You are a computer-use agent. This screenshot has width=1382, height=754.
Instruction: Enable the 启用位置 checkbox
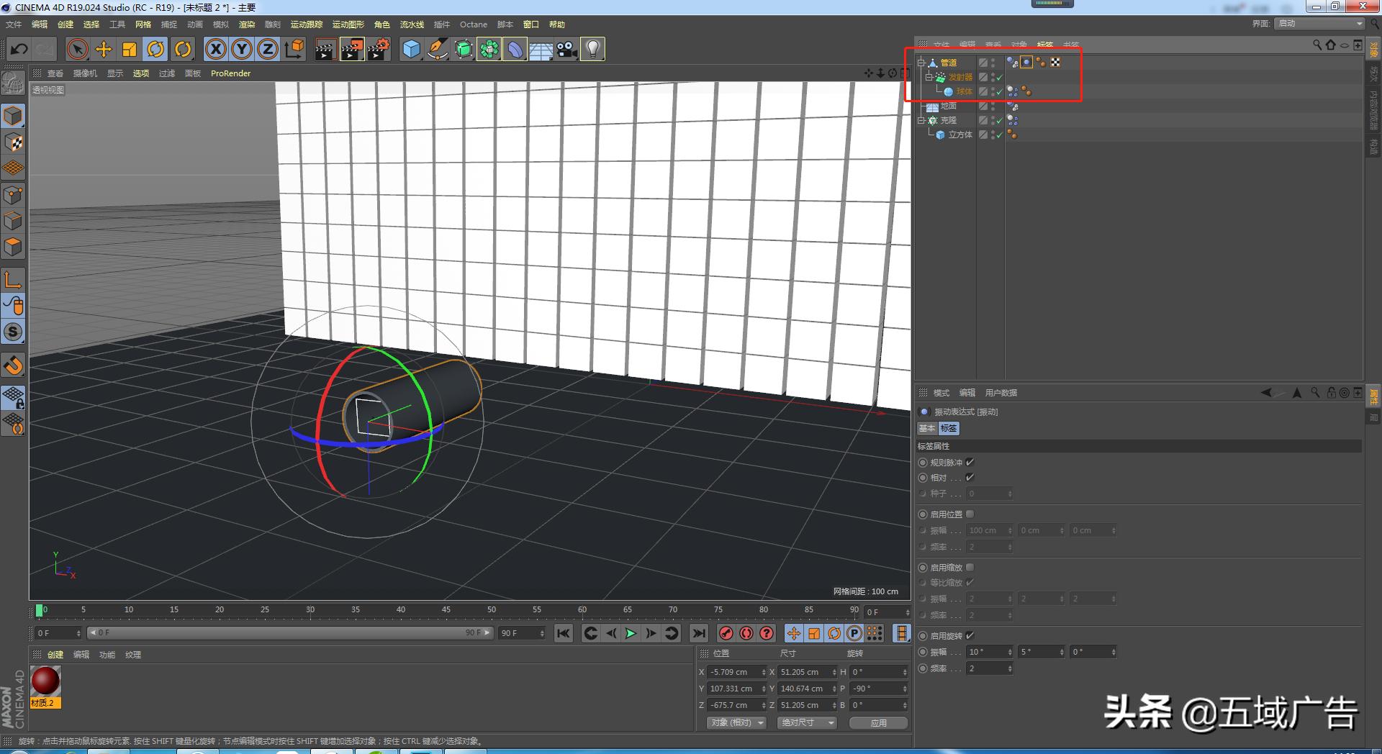pos(970,514)
